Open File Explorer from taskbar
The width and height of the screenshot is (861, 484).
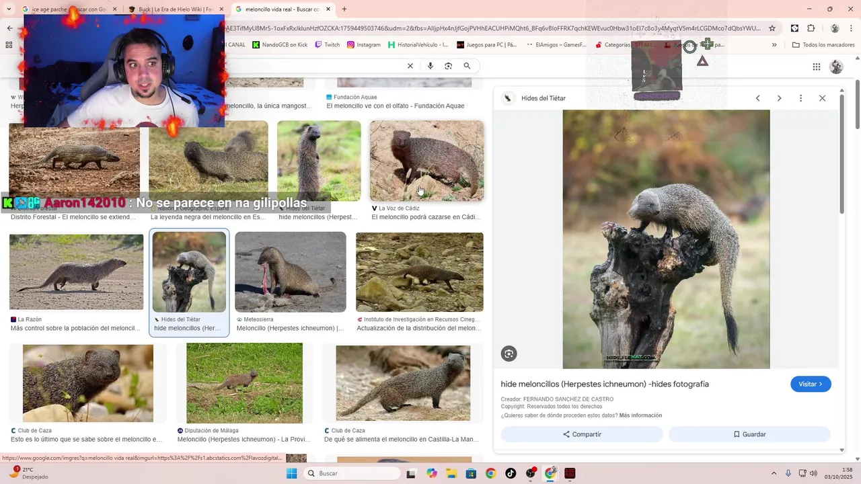[x=451, y=473]
